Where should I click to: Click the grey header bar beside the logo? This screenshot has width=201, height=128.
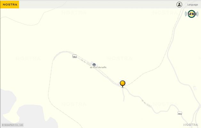coord(97,4)
